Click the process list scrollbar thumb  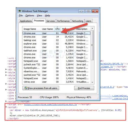(x=92, y=45)
